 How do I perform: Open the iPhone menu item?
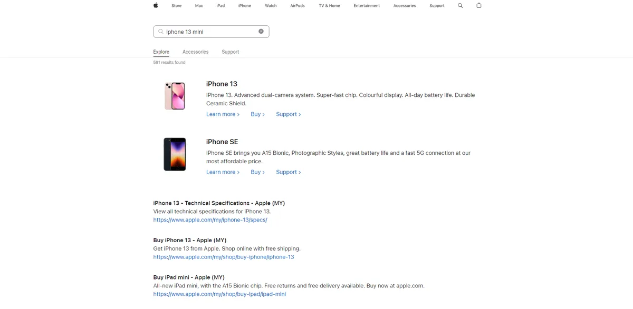tap(245, 6)
